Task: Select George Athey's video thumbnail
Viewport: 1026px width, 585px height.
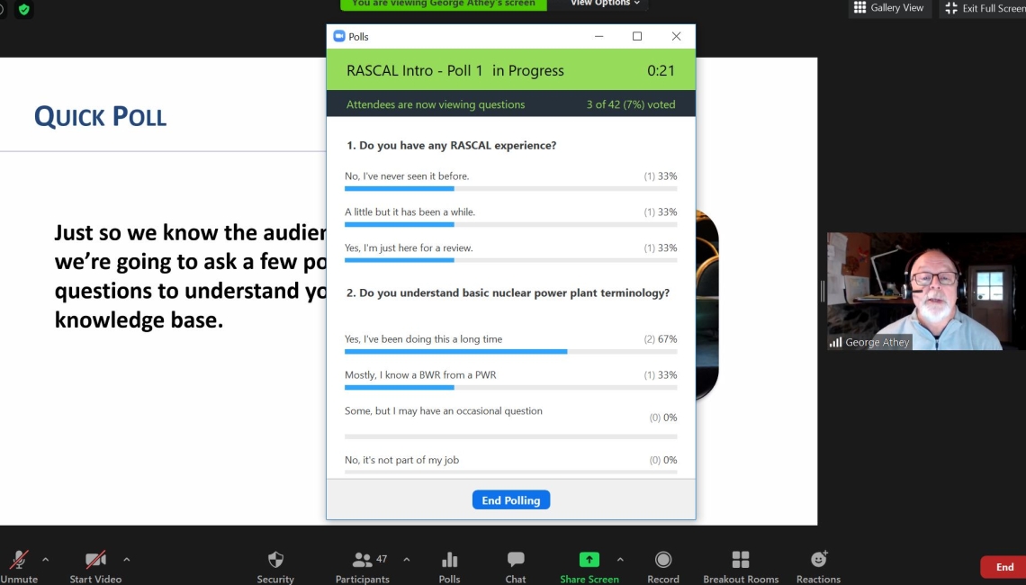Action: coord(925,292)
